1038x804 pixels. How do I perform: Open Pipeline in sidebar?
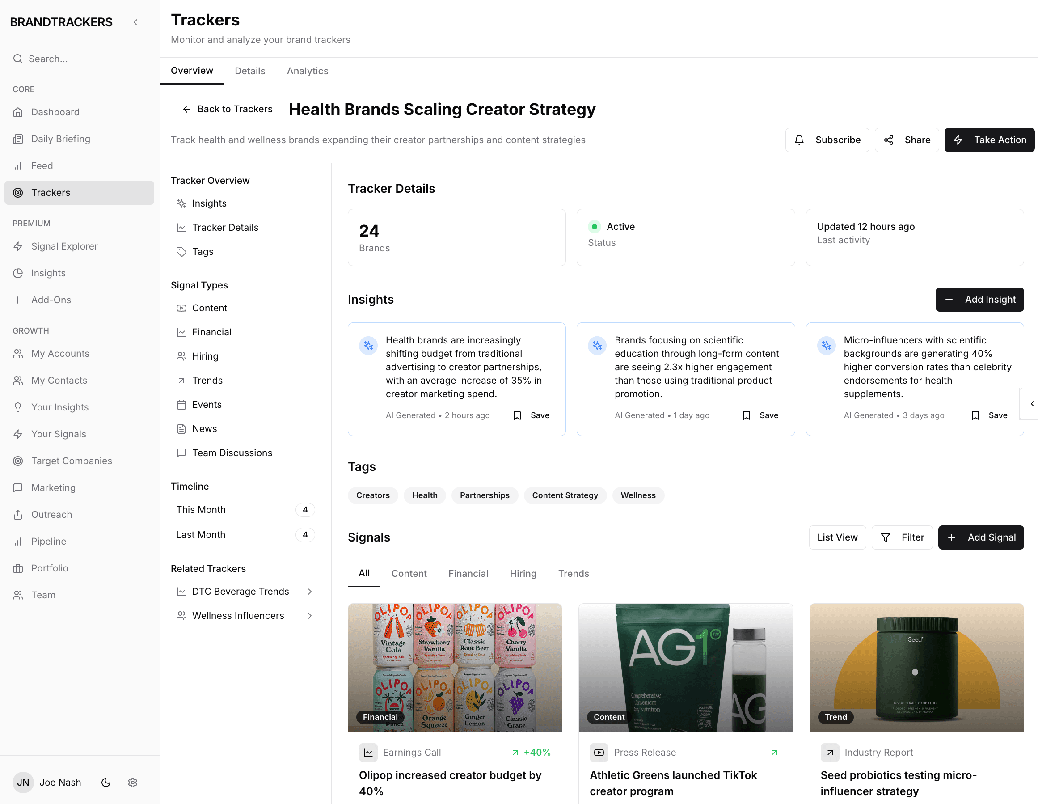(79, 542)
